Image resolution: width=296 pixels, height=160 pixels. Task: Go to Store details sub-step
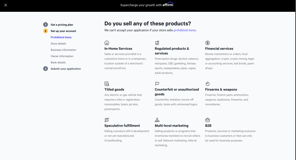pyautogui.click(x=58, y=44)
